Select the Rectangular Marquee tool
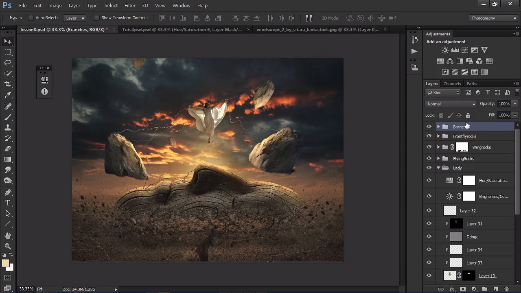Image resolution: width=521 pixels, height=293 pixels. (8, 52)
